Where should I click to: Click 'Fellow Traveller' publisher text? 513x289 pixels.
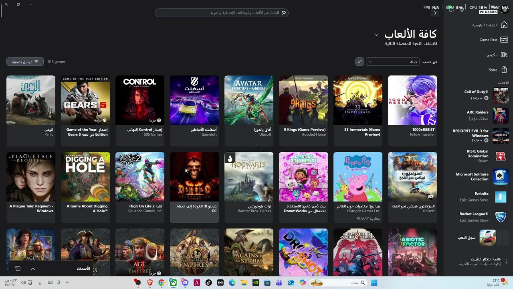(x=422, y=134)
